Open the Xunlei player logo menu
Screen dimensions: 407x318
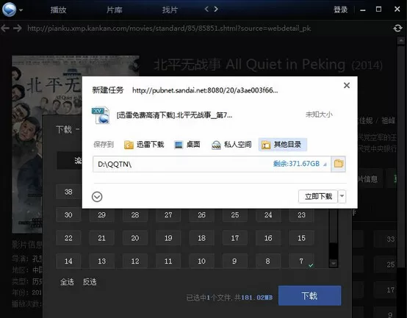point(9,10)
